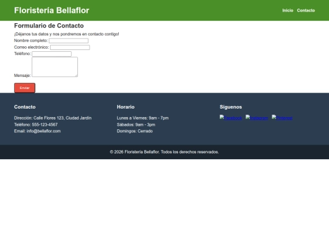Open the Contacto navigation link
This screenshot has height=247, width=329.
point(306,10)
